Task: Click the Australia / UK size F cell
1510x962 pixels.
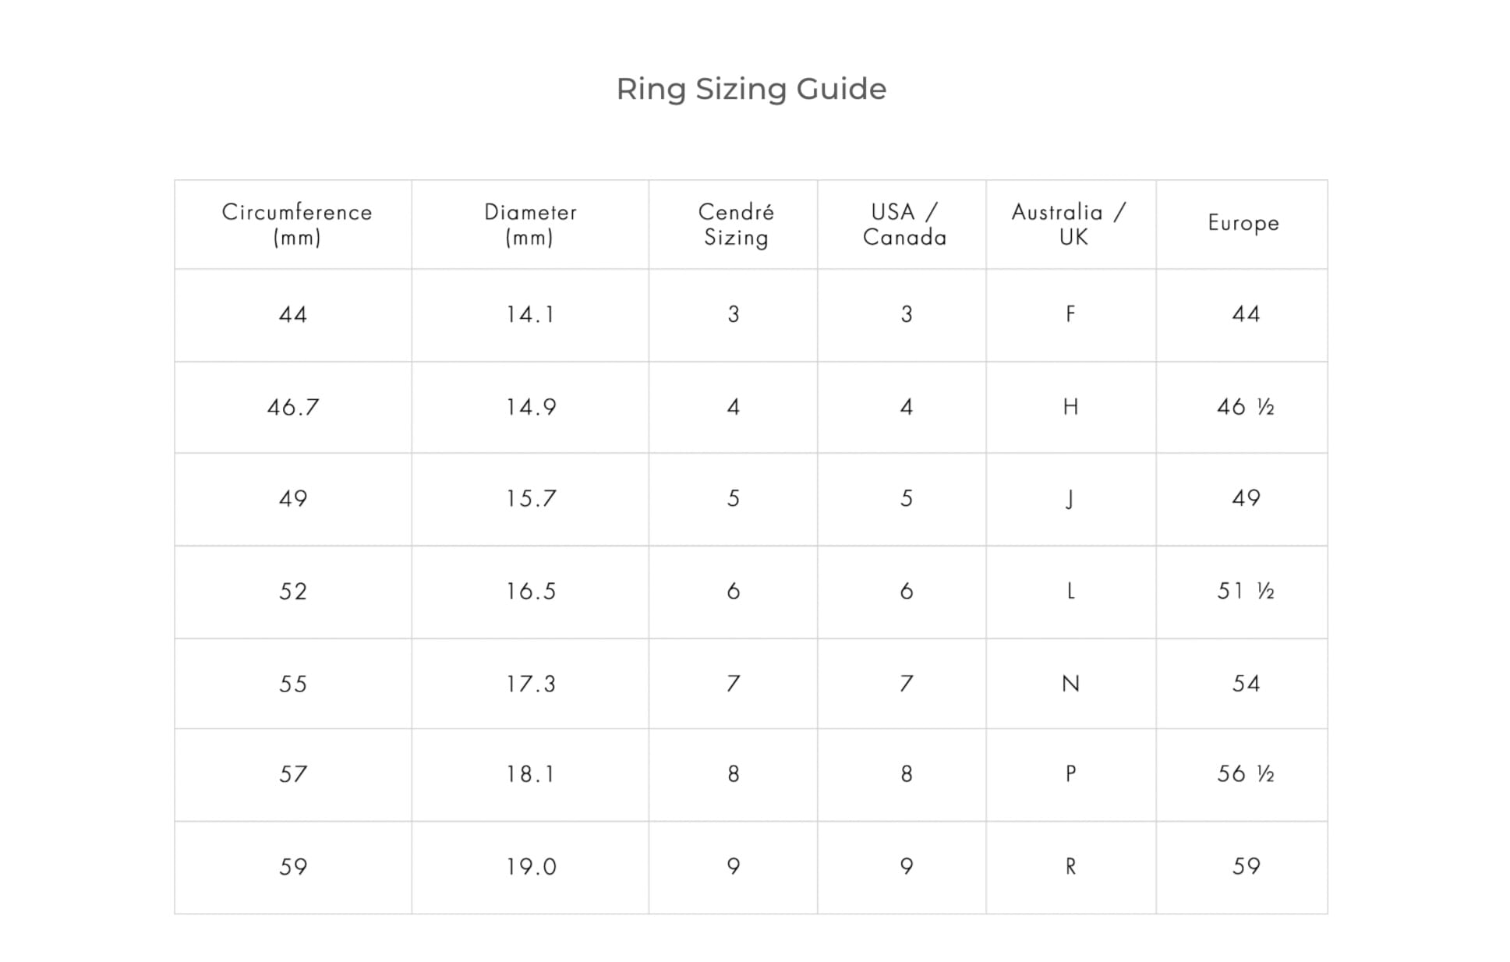Action: (x=1070, y=314)
